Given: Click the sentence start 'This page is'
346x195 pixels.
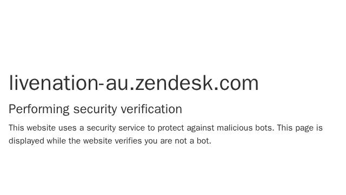Looking at the screenshot, I should pyautogui.click(x=300, y=128).
